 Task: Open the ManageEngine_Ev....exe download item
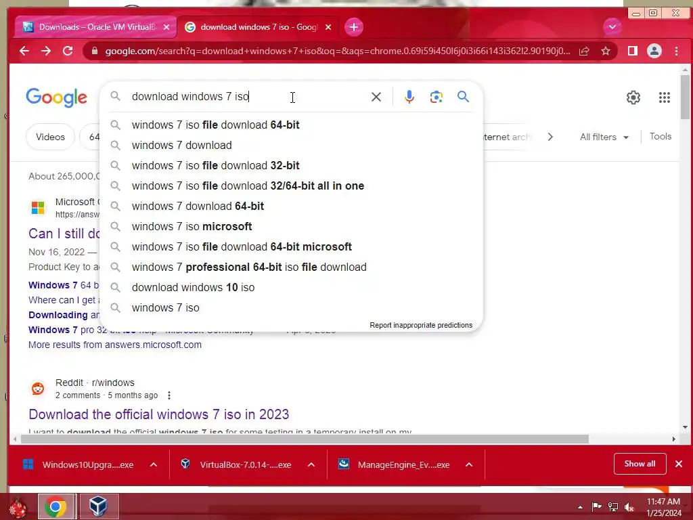395,464
